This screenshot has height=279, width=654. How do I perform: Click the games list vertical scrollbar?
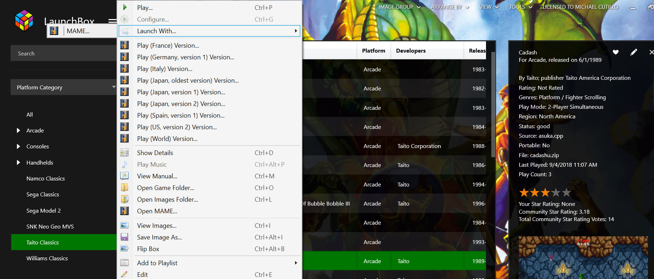click(493, 104)
